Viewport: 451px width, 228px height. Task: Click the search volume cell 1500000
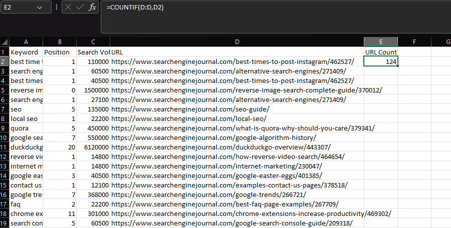point(93,90)
